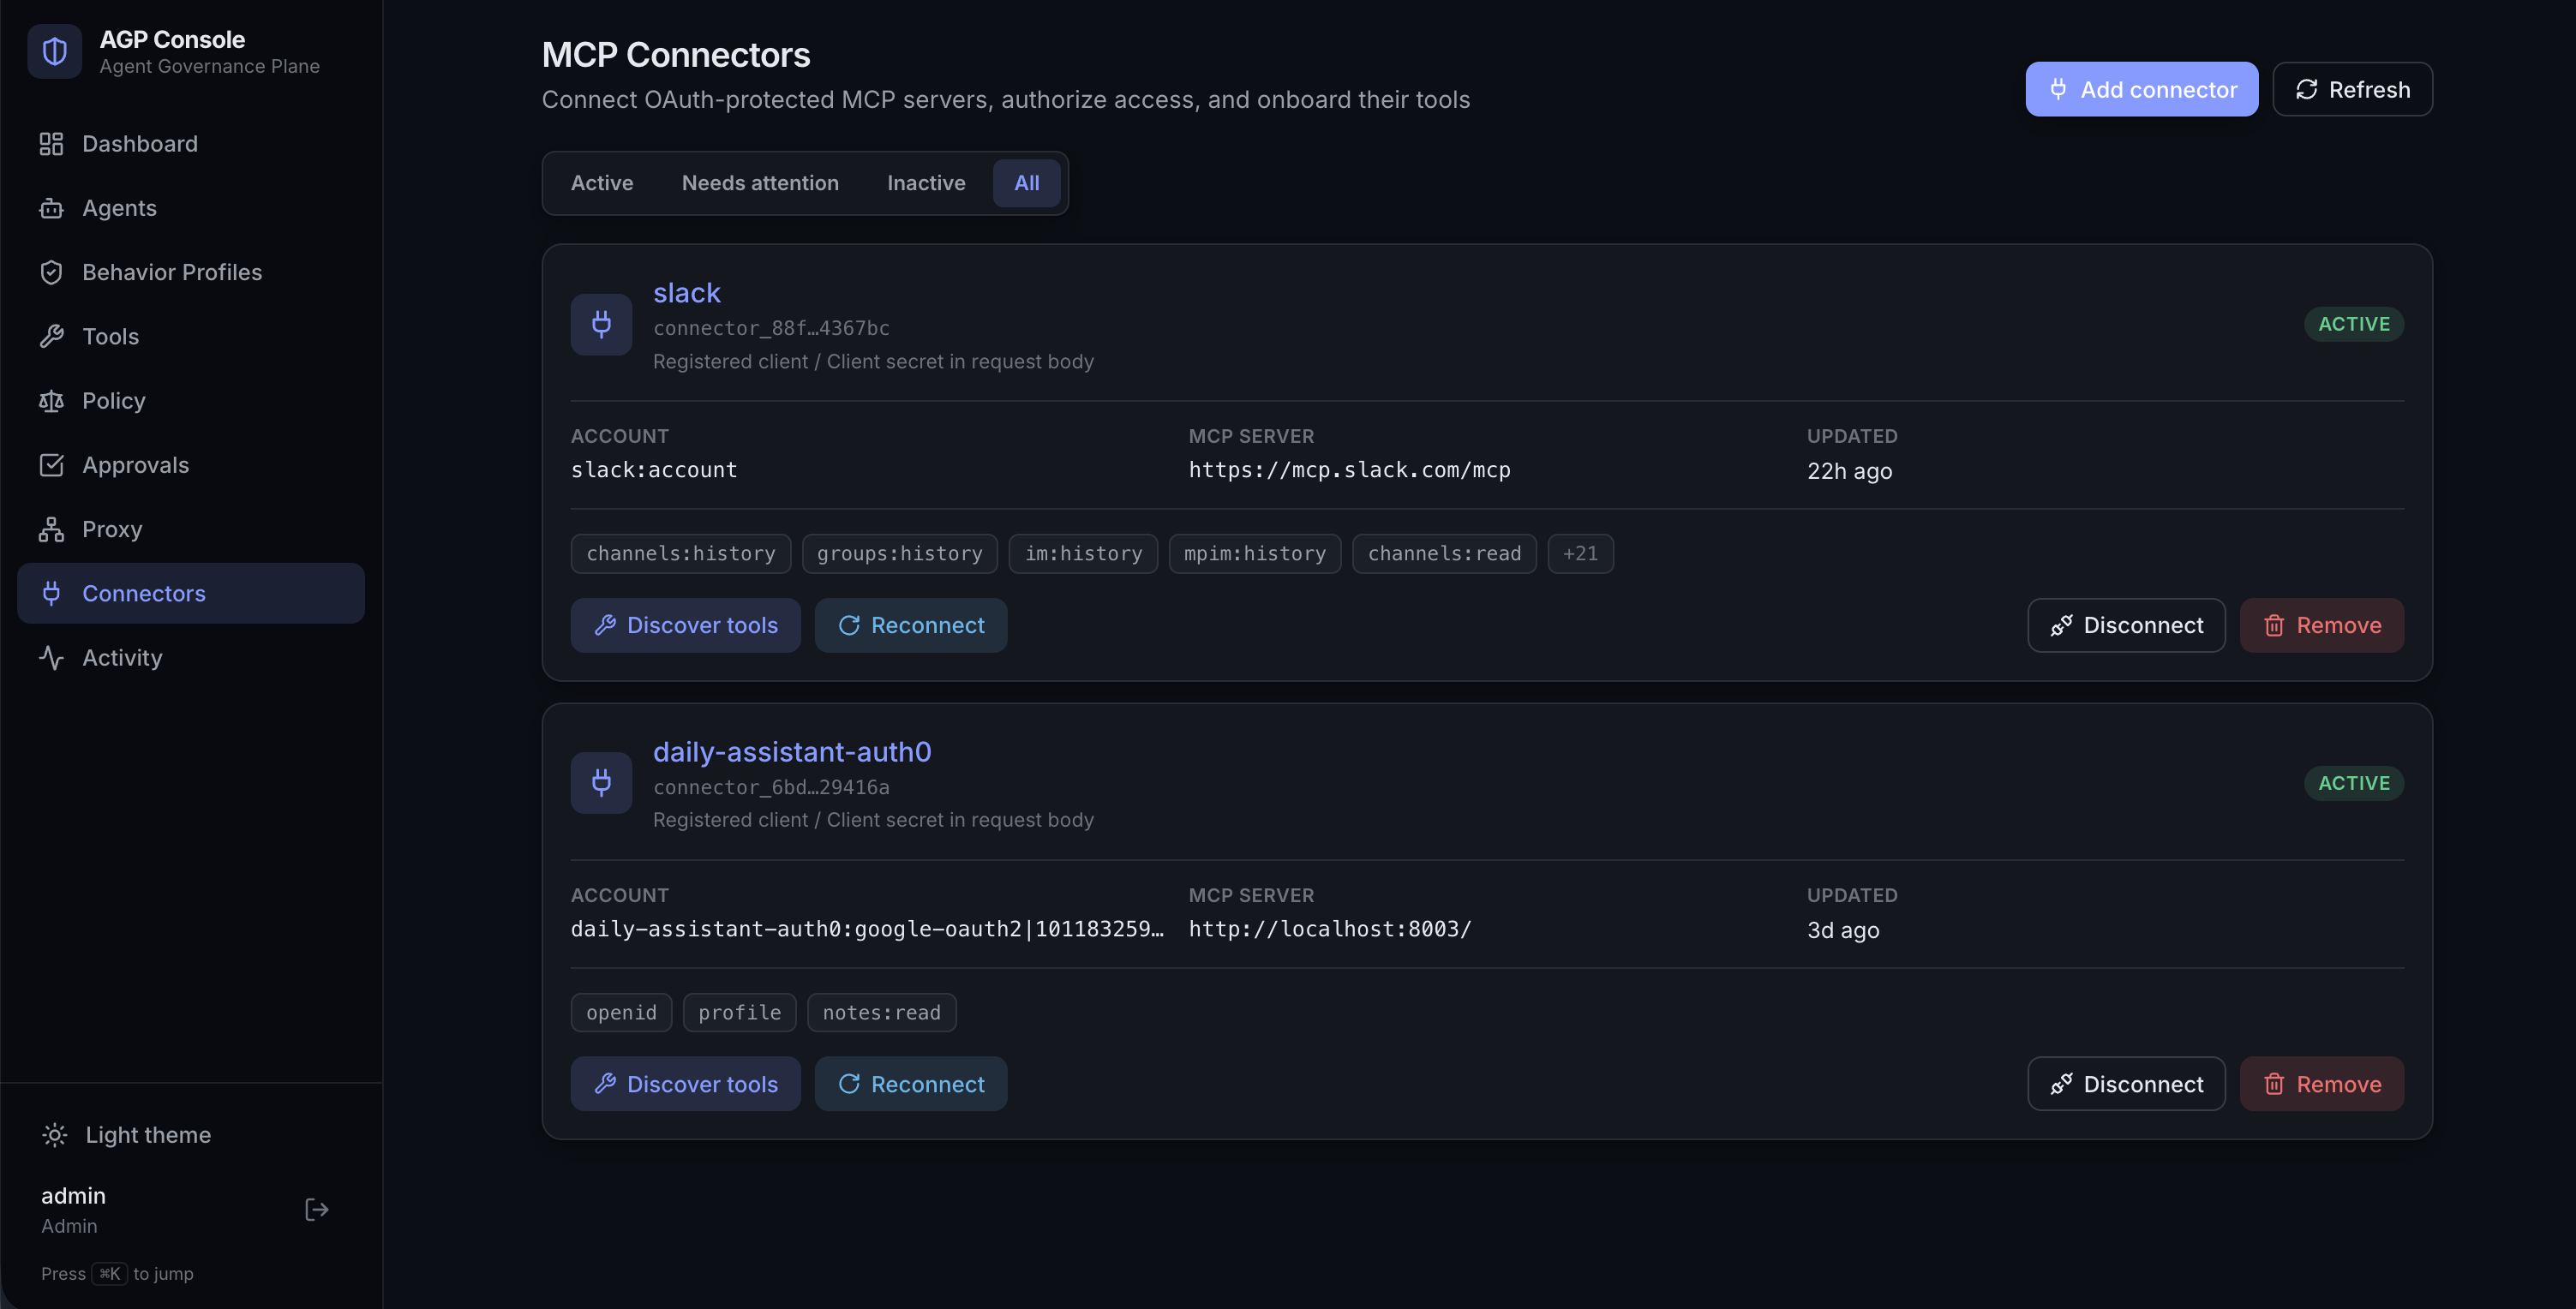
Task: Click the https://mcp.slack.com/mcp server URL
Action: 1349,470
